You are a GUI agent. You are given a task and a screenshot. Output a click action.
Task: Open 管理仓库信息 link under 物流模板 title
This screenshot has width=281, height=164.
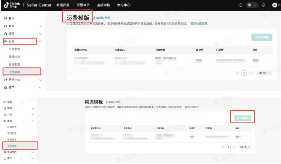click(x=192, y=107)
